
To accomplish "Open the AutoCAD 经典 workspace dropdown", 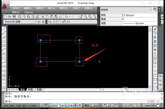I will click(x=35, y=22).
